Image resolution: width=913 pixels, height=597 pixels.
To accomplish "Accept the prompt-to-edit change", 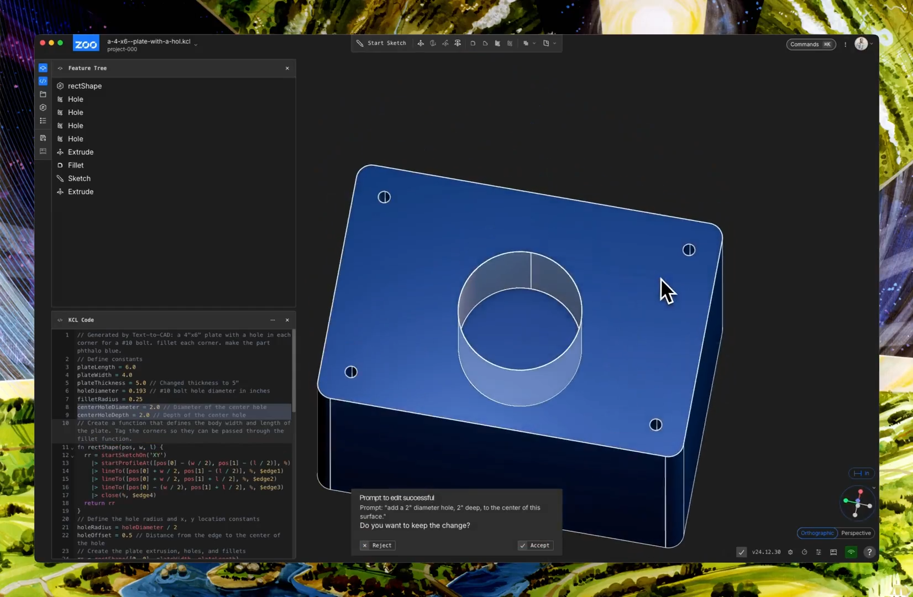I will [535, 545].
